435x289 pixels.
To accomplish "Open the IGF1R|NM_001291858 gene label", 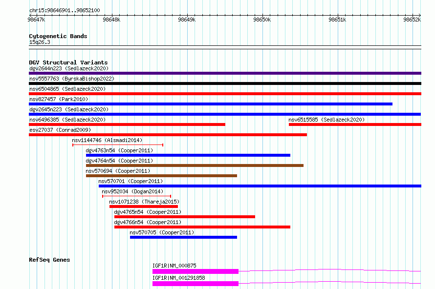I will pos(179,278).
